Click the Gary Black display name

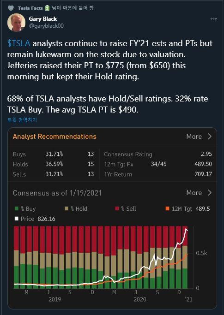point(42,19)
